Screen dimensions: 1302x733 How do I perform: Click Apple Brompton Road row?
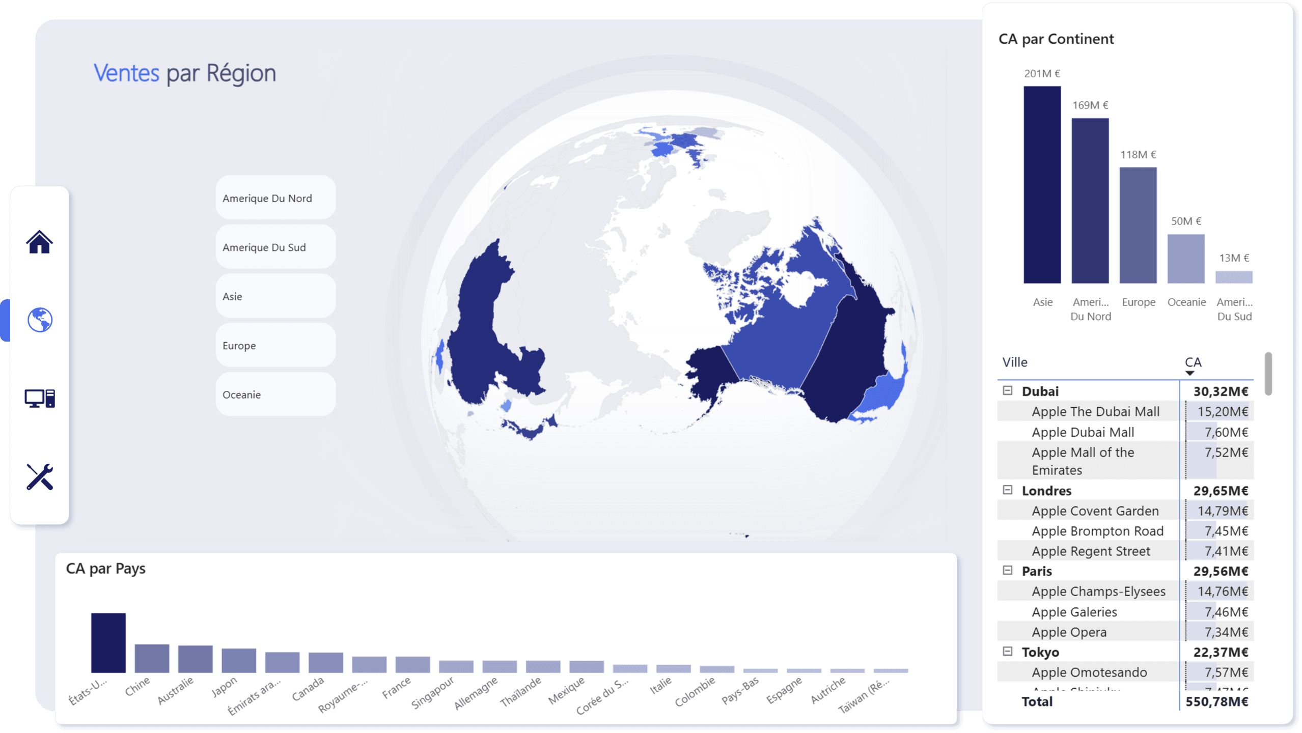1125,531
